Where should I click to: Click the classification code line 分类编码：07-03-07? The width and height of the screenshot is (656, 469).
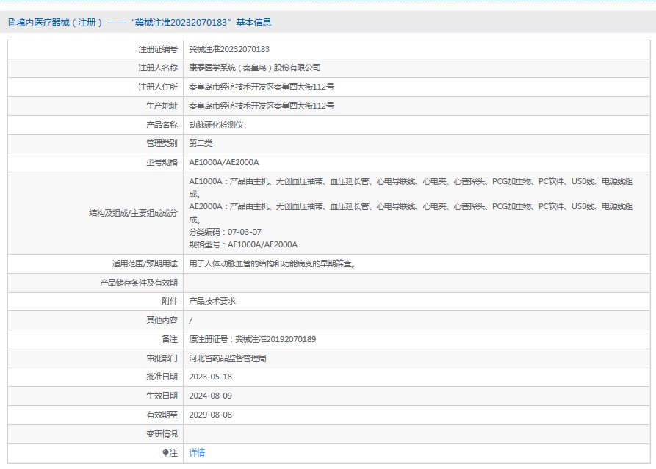pos(225,232)
